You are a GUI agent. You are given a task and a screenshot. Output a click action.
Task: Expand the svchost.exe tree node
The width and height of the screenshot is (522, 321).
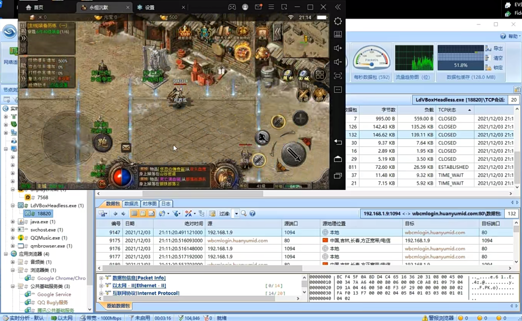13,230
